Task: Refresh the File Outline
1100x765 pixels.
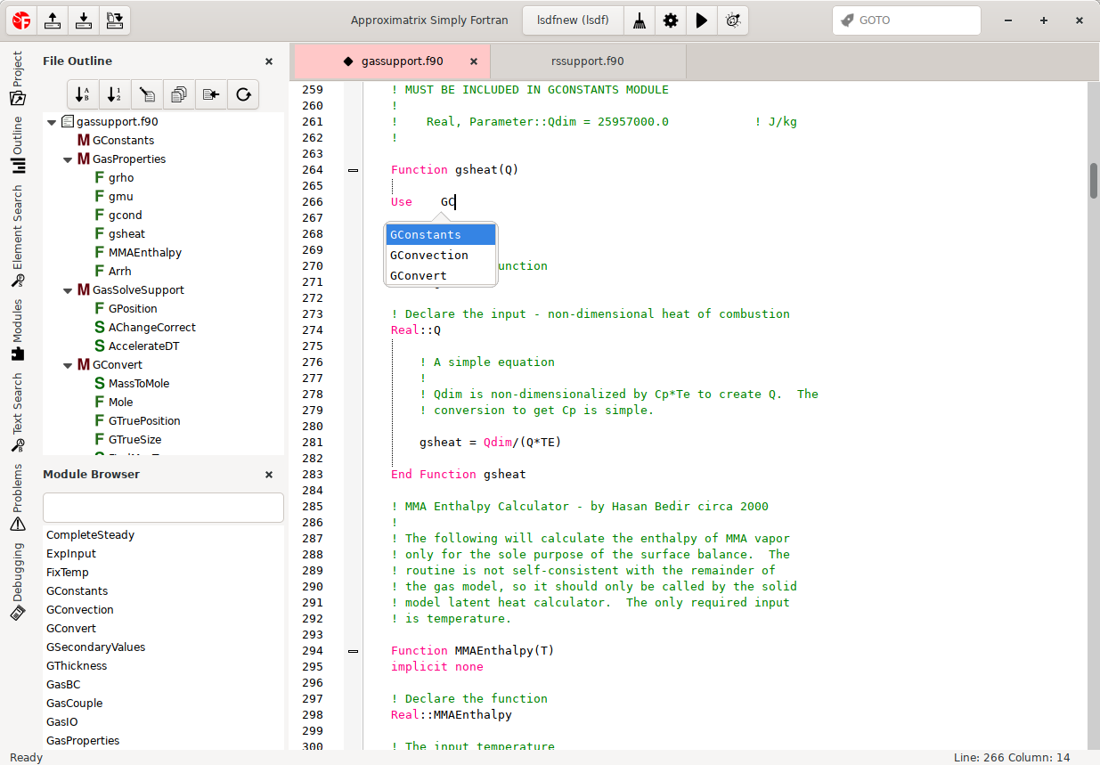Action: tap(243, 94)
